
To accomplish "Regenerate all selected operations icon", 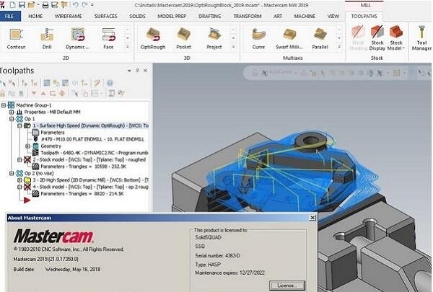I will (25, 83).
